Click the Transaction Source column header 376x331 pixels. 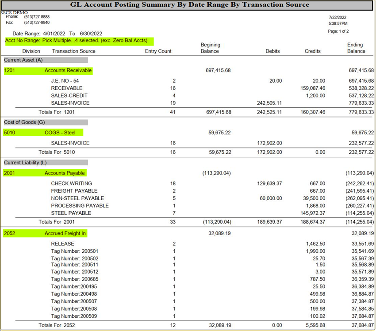pos(73,51)
